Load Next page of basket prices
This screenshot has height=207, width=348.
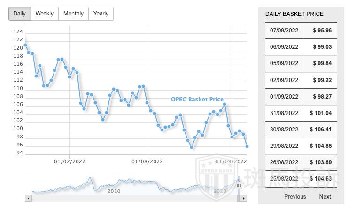325,197
